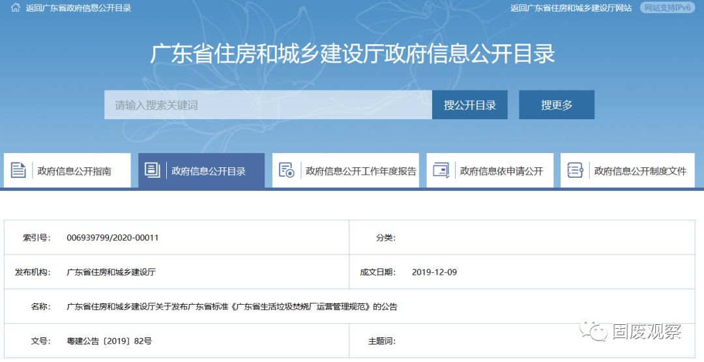Click the catalog icon beside 政府信息公开目录

coord(152,171)
